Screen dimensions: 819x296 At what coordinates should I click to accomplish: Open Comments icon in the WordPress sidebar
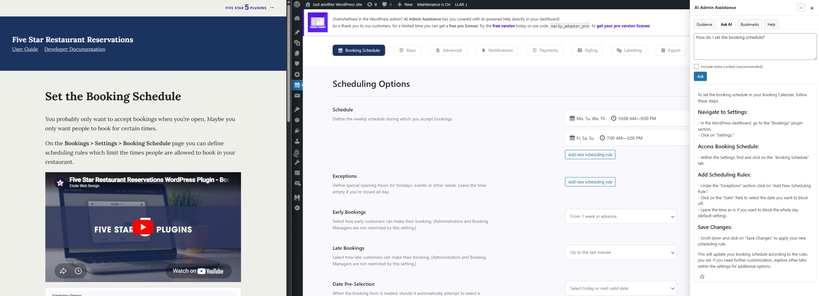pos(297,64)
